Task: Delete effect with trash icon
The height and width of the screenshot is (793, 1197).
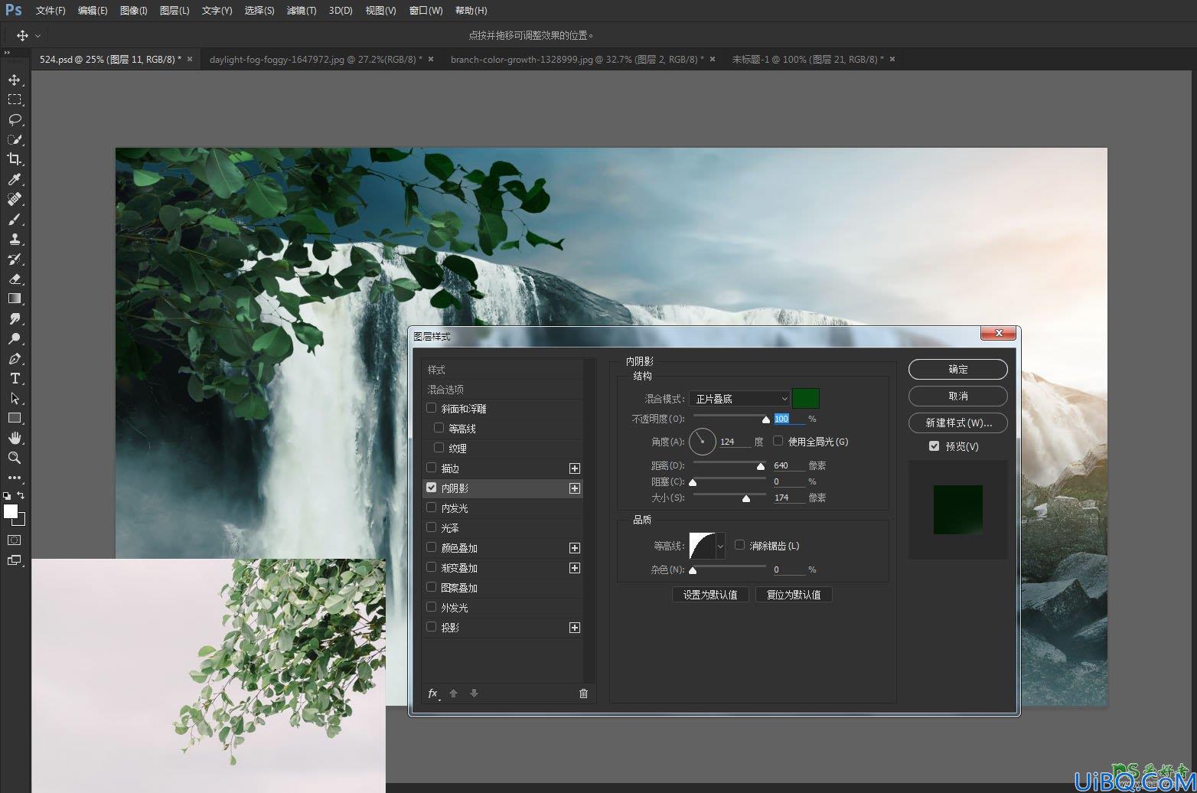Action: click(x=583, y=693)
